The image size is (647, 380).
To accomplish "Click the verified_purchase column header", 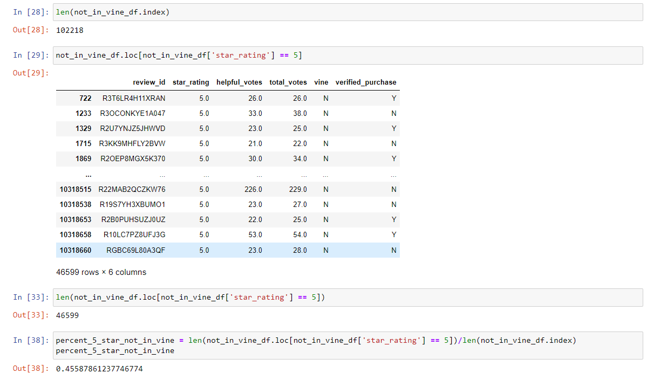I will [x=366, y=82].
